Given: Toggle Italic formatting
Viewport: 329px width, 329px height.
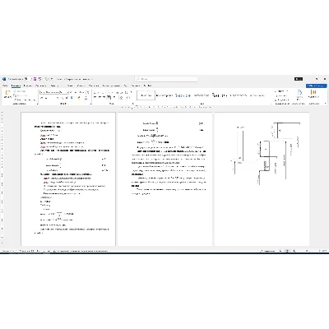Looking at the screenshot, I should coord(45,98).
